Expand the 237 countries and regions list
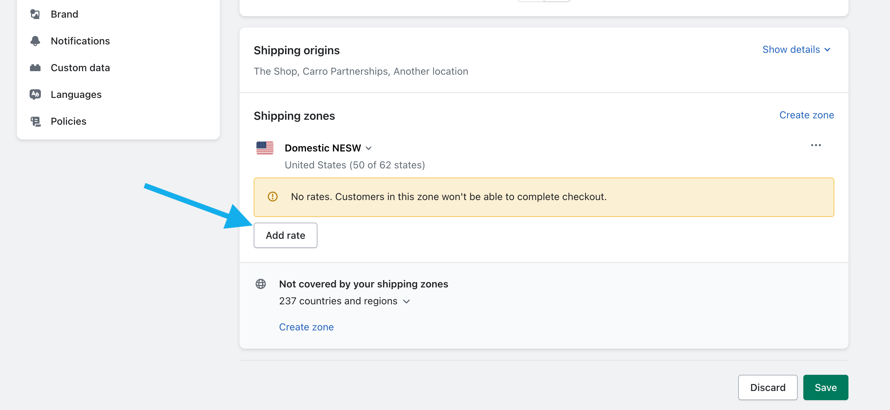The height and width of the screenshot is (410, 890). pos(407,302)
